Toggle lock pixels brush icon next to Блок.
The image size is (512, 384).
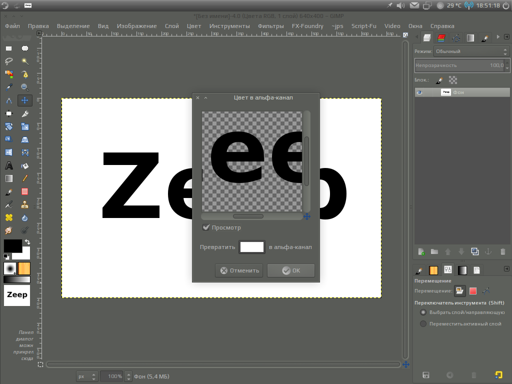click(439, 80)
